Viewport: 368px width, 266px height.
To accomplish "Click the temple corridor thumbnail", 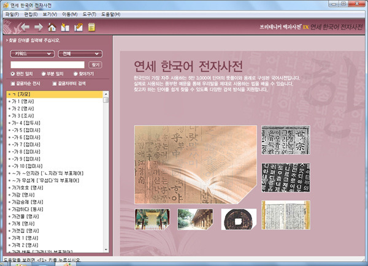I will click(x=195, y=219).
